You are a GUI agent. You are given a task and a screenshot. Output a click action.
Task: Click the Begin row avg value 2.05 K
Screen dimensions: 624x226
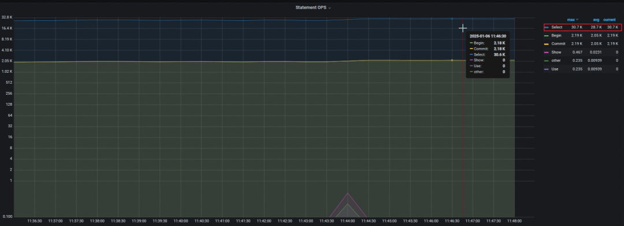pos(596,35)
